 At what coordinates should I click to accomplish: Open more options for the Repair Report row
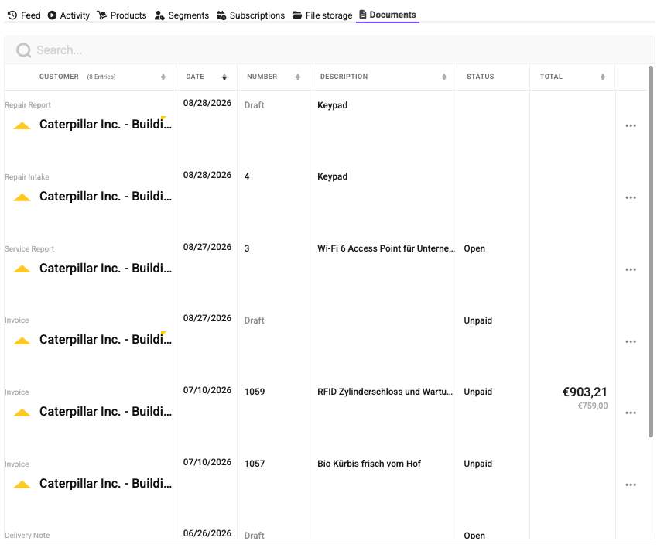631,126
